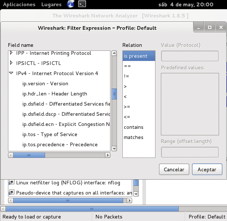Select ip.version field in the list
The height and width of the screenshot is (221, 227).
click(x=45, y=84)
